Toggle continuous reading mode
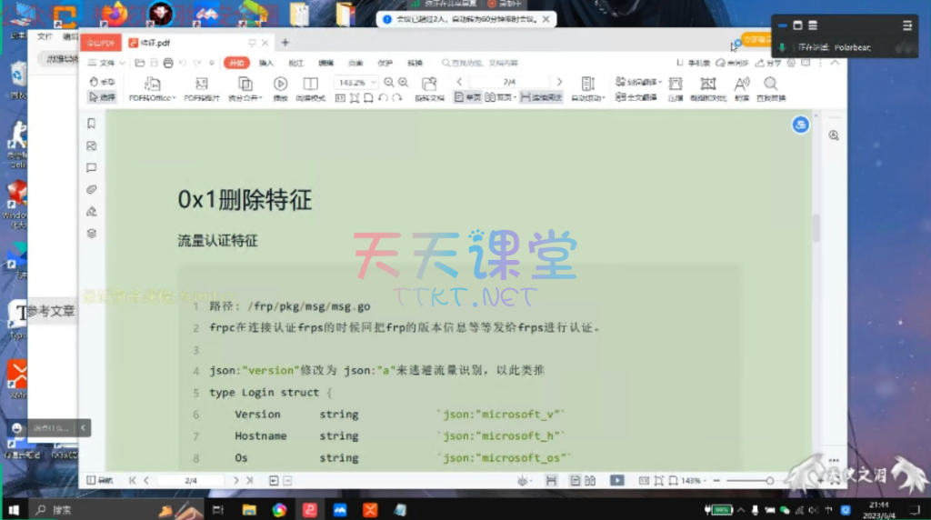Image resolution: width=931 pixels, height=520 pixels. click(x=541, y=97)
